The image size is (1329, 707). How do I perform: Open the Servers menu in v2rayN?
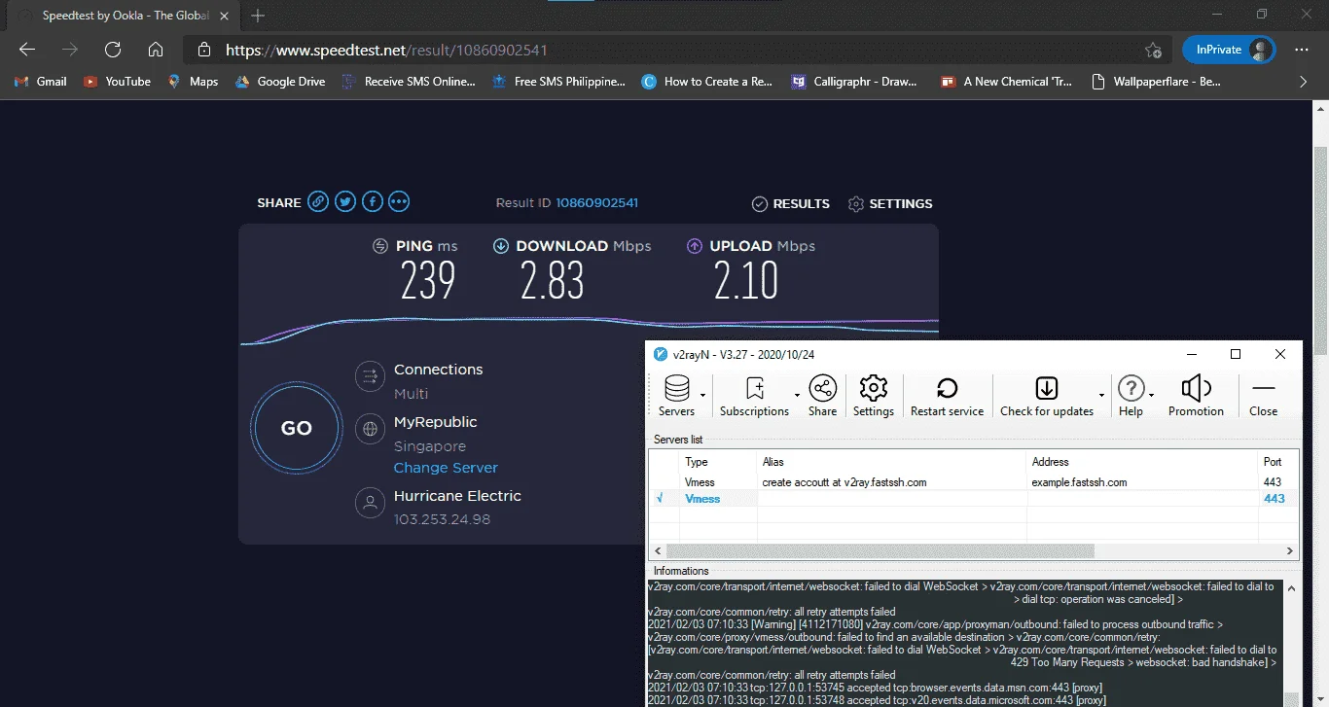click(x=676, y=397)
